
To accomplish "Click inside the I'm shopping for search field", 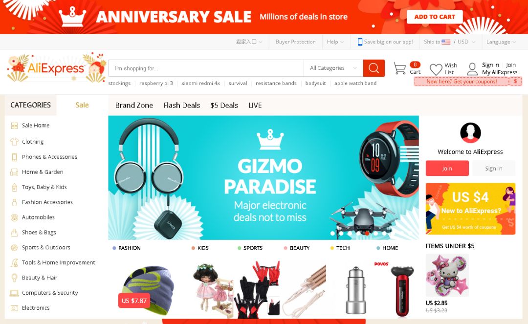I will pyautogui.click(x=206, y=68).
